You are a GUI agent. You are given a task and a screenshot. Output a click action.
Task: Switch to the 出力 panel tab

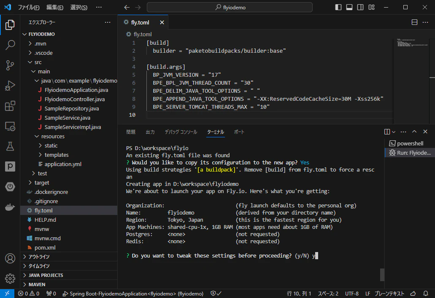click(150, 132)
